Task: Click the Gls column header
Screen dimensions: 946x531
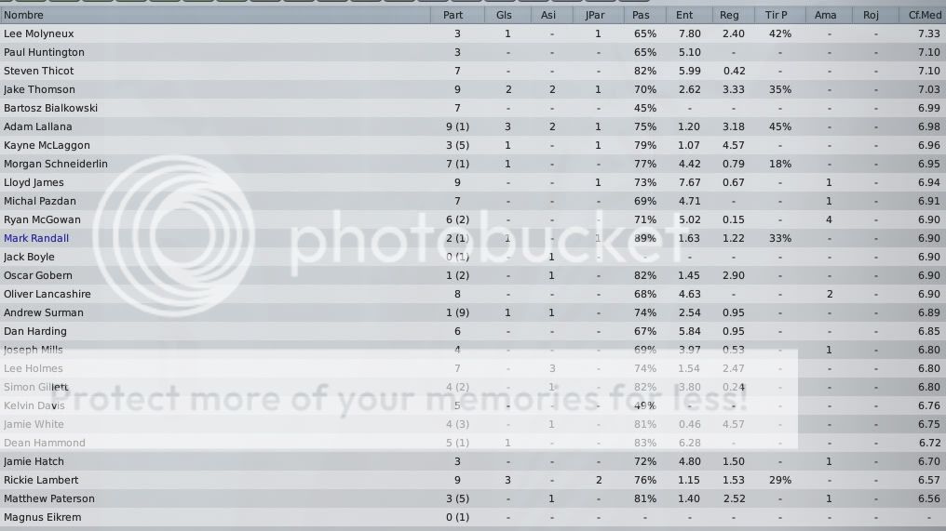Action: (x=507, y=15)
